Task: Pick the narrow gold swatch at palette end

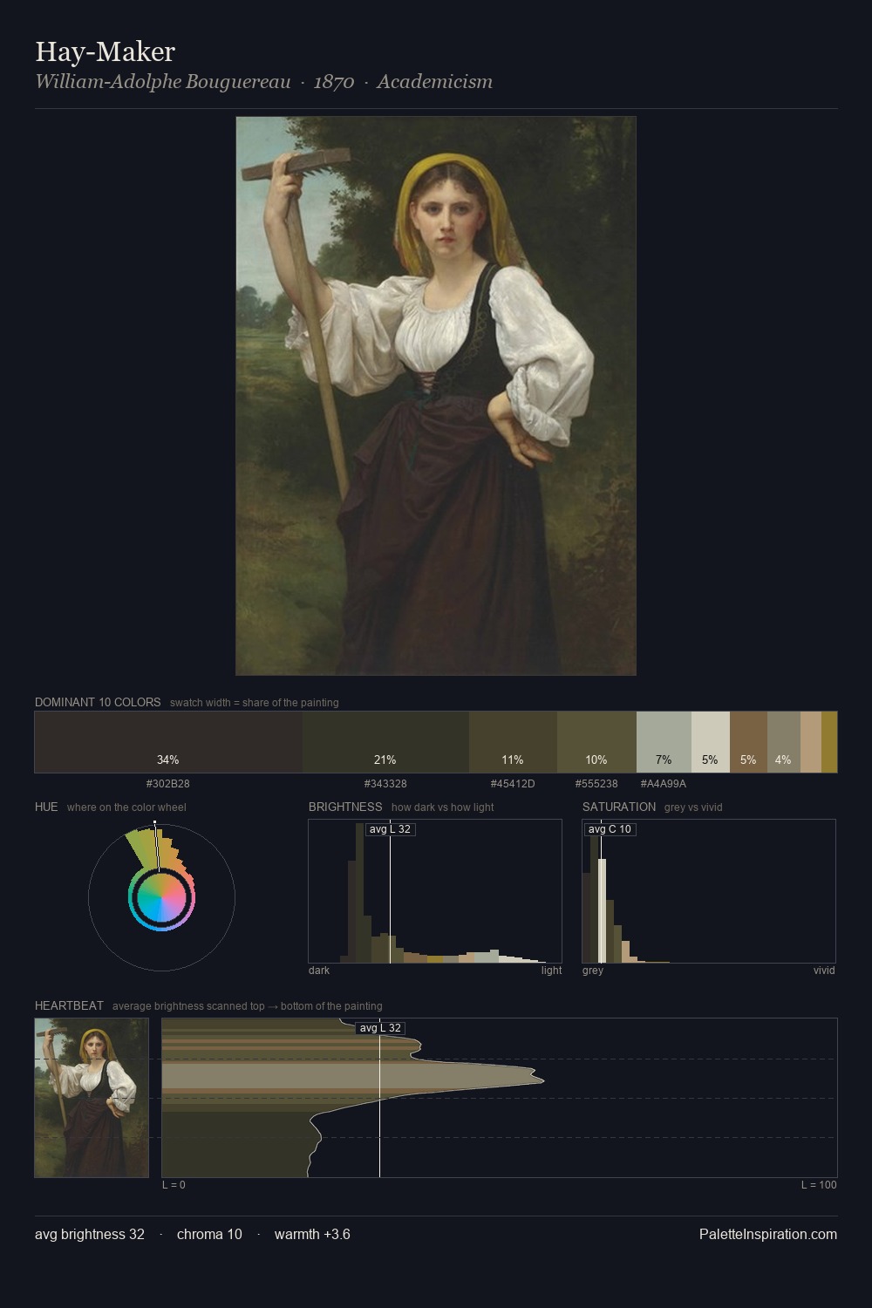Action: click(829, 742)
